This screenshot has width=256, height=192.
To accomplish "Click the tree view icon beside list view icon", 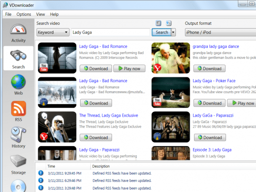I will coord(168,23).
